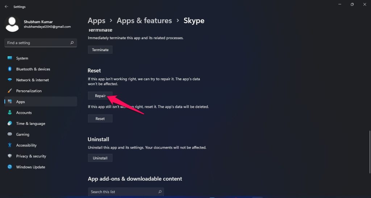
Task: Click search magnifier in Find a setting
Action: [x=72, y=43]
